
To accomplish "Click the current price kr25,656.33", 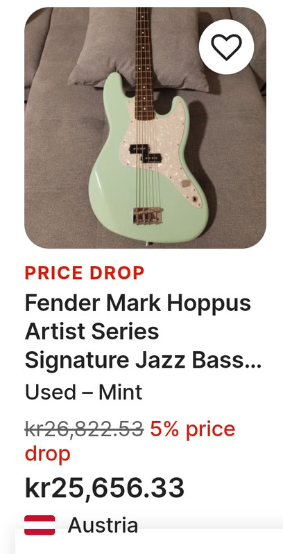I will pyautogui.click(x=104, y=488).
